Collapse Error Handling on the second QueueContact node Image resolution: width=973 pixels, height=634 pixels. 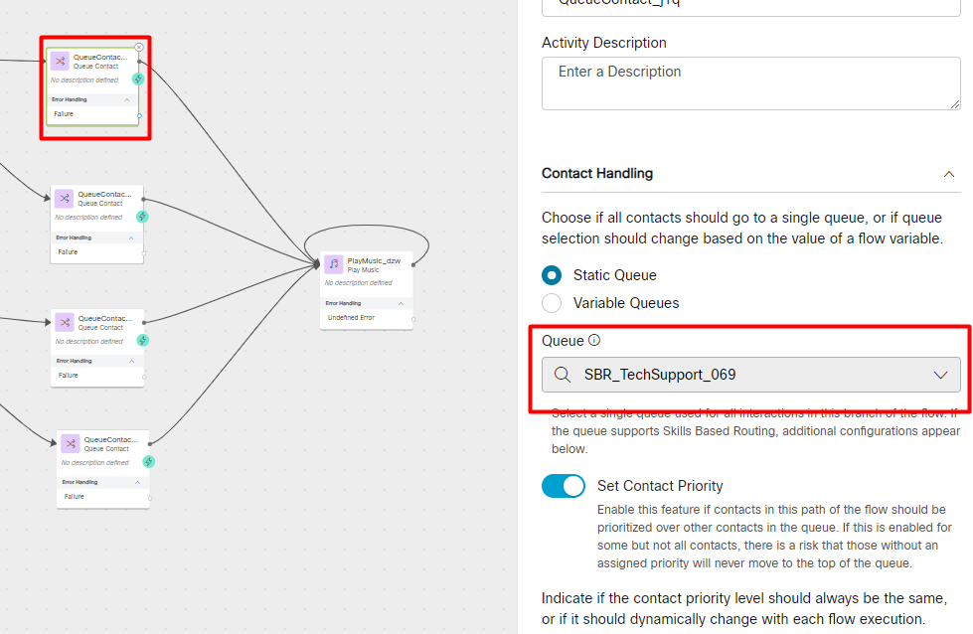131,238
